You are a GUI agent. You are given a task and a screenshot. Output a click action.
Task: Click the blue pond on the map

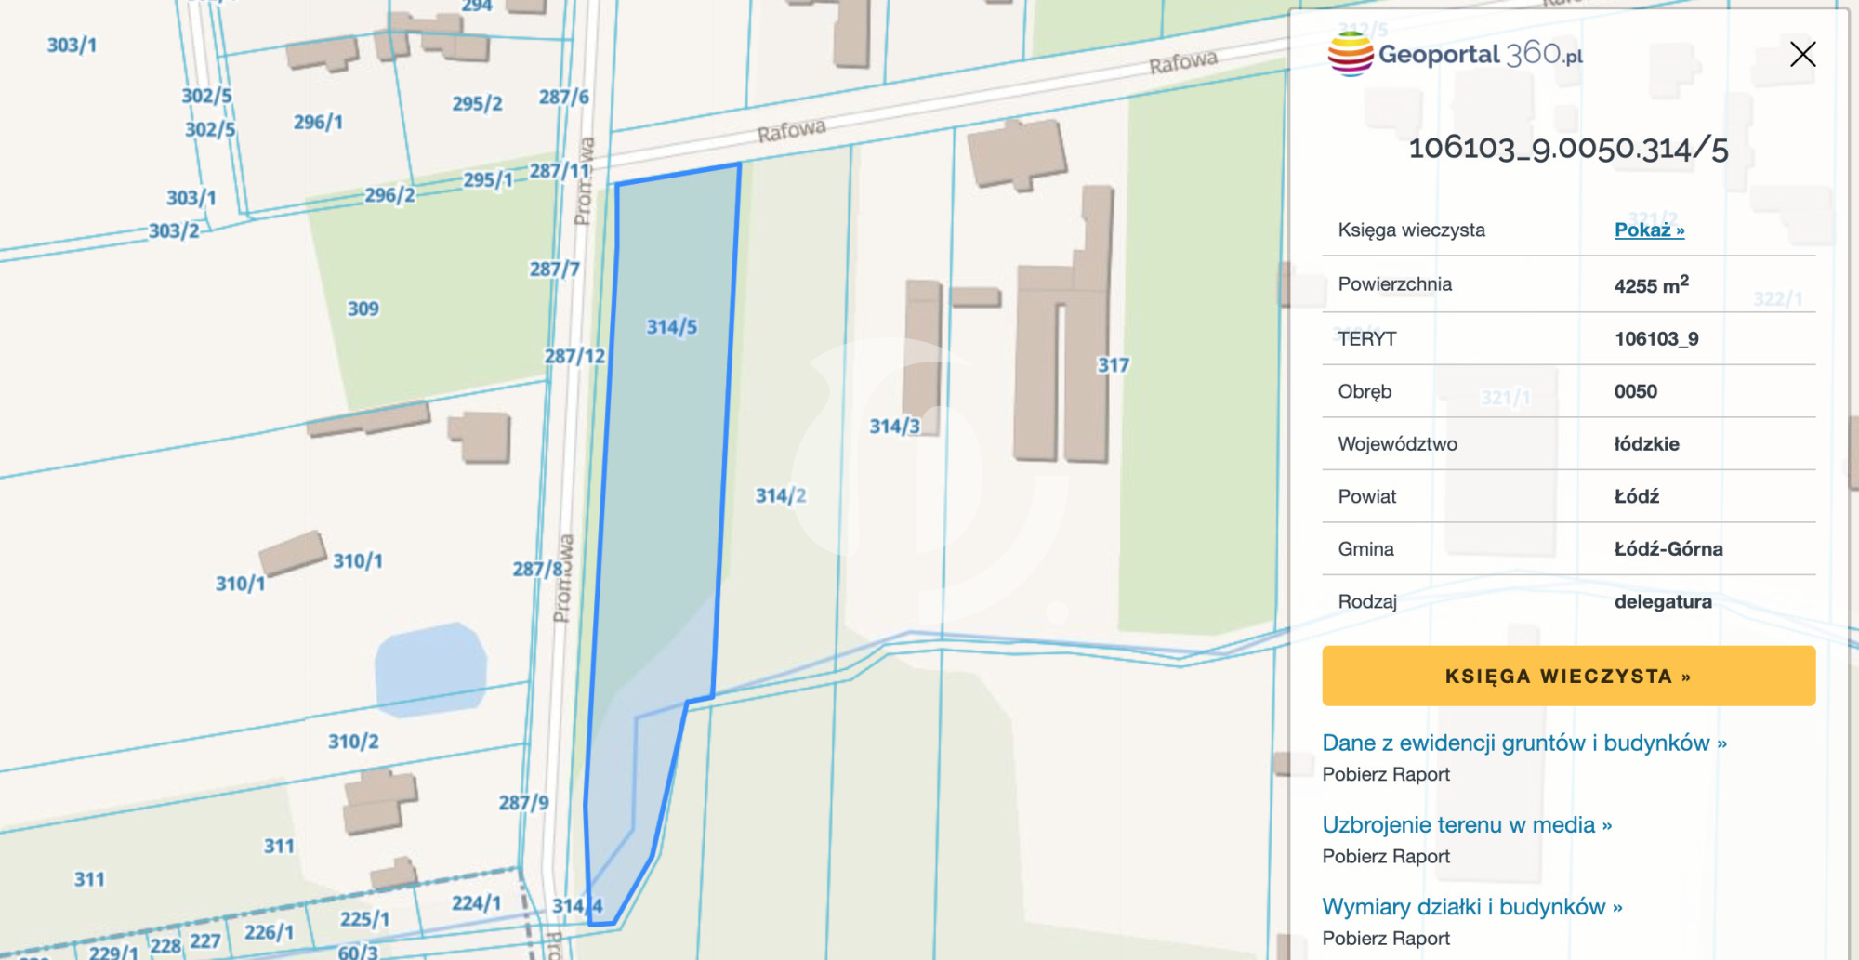(429, 669)
